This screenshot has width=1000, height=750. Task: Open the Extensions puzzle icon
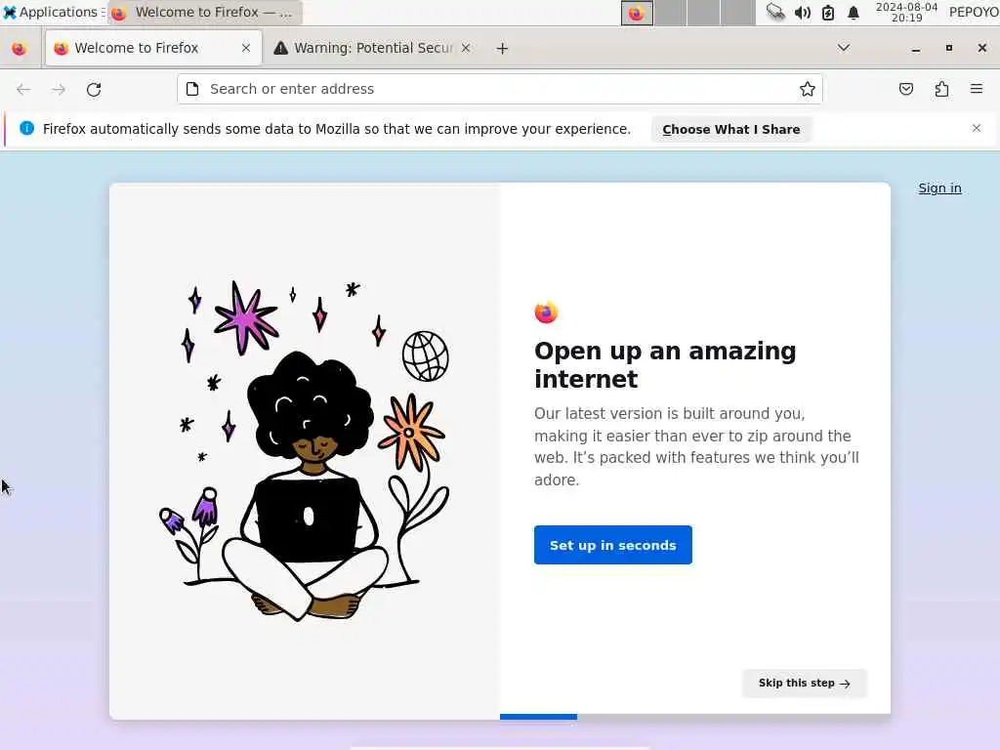(941, 89)
